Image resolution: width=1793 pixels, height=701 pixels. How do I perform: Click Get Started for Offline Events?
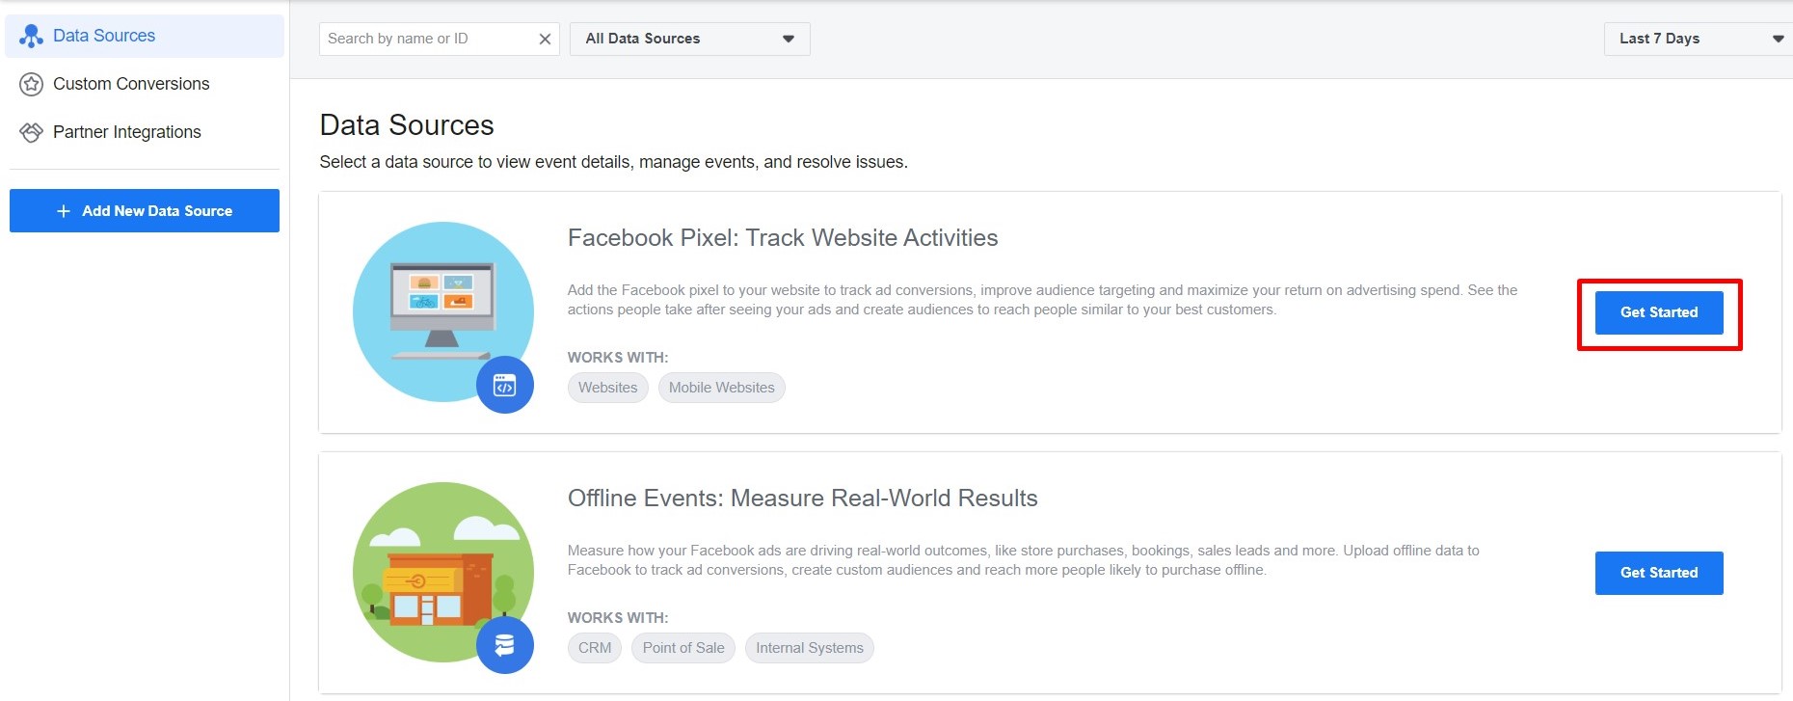pyautogui.click(x=1659, y=573)
